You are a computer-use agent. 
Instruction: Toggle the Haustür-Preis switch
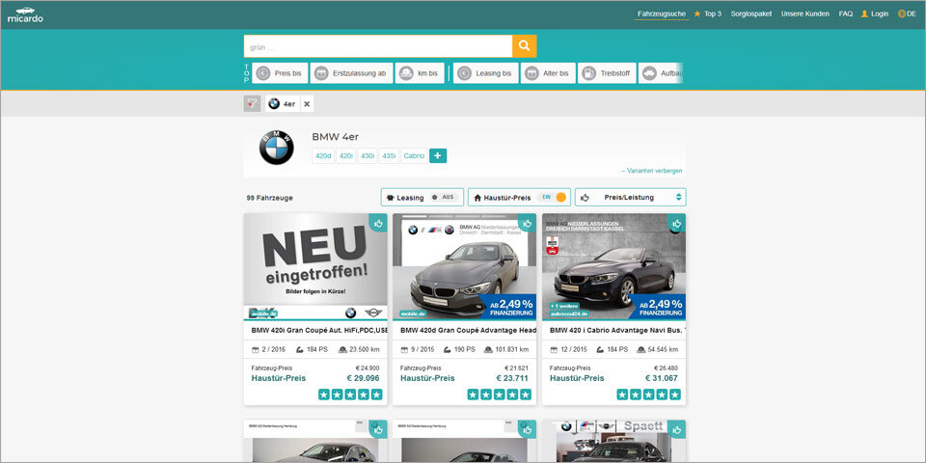(552, 197)
